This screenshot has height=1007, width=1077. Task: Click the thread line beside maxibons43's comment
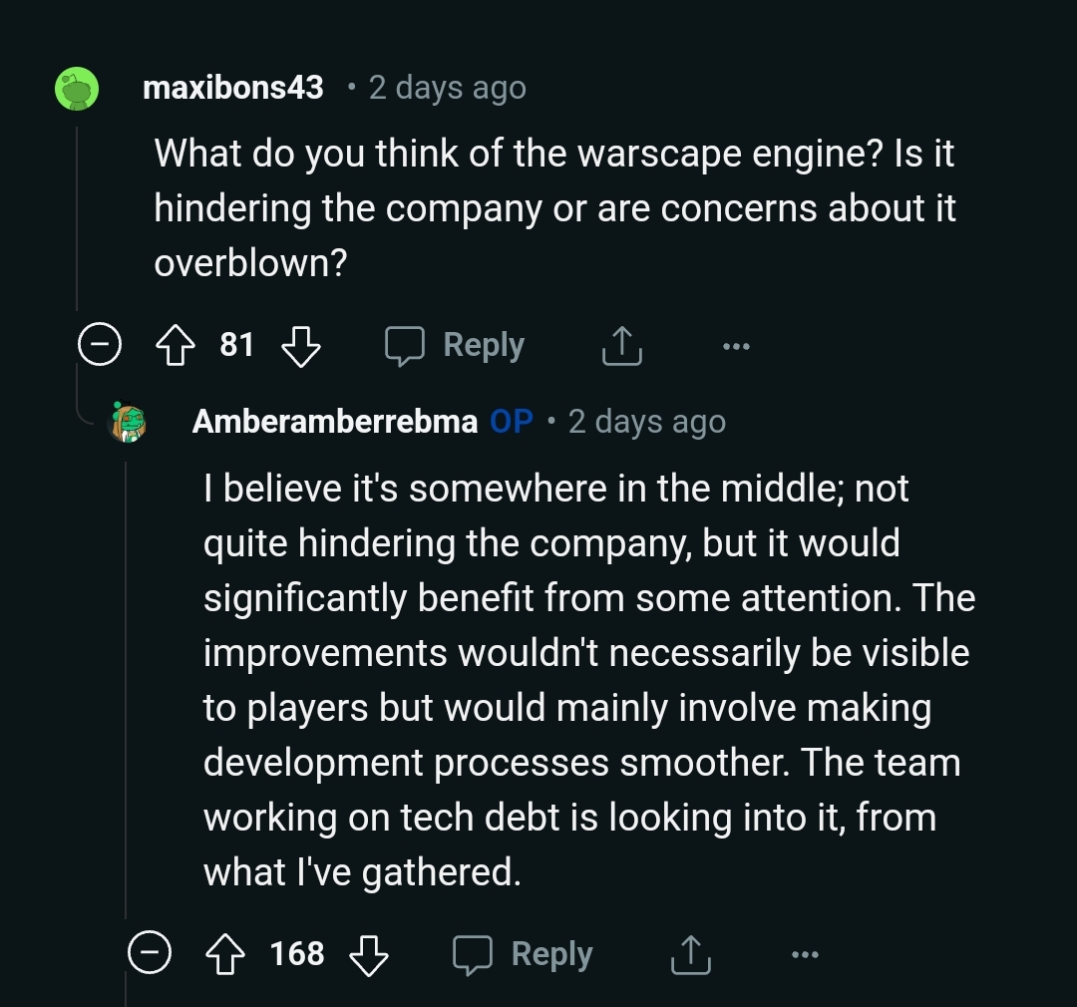(76, 217)
